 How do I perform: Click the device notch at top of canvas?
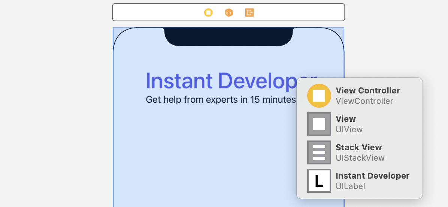(x=228, y=36)
